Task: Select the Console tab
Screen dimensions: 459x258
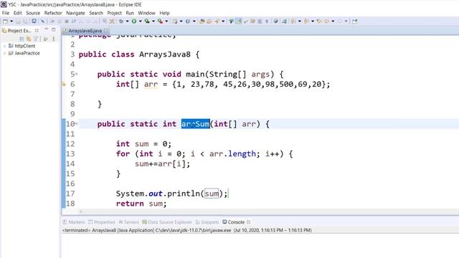Action: click(x=233, y=222)
